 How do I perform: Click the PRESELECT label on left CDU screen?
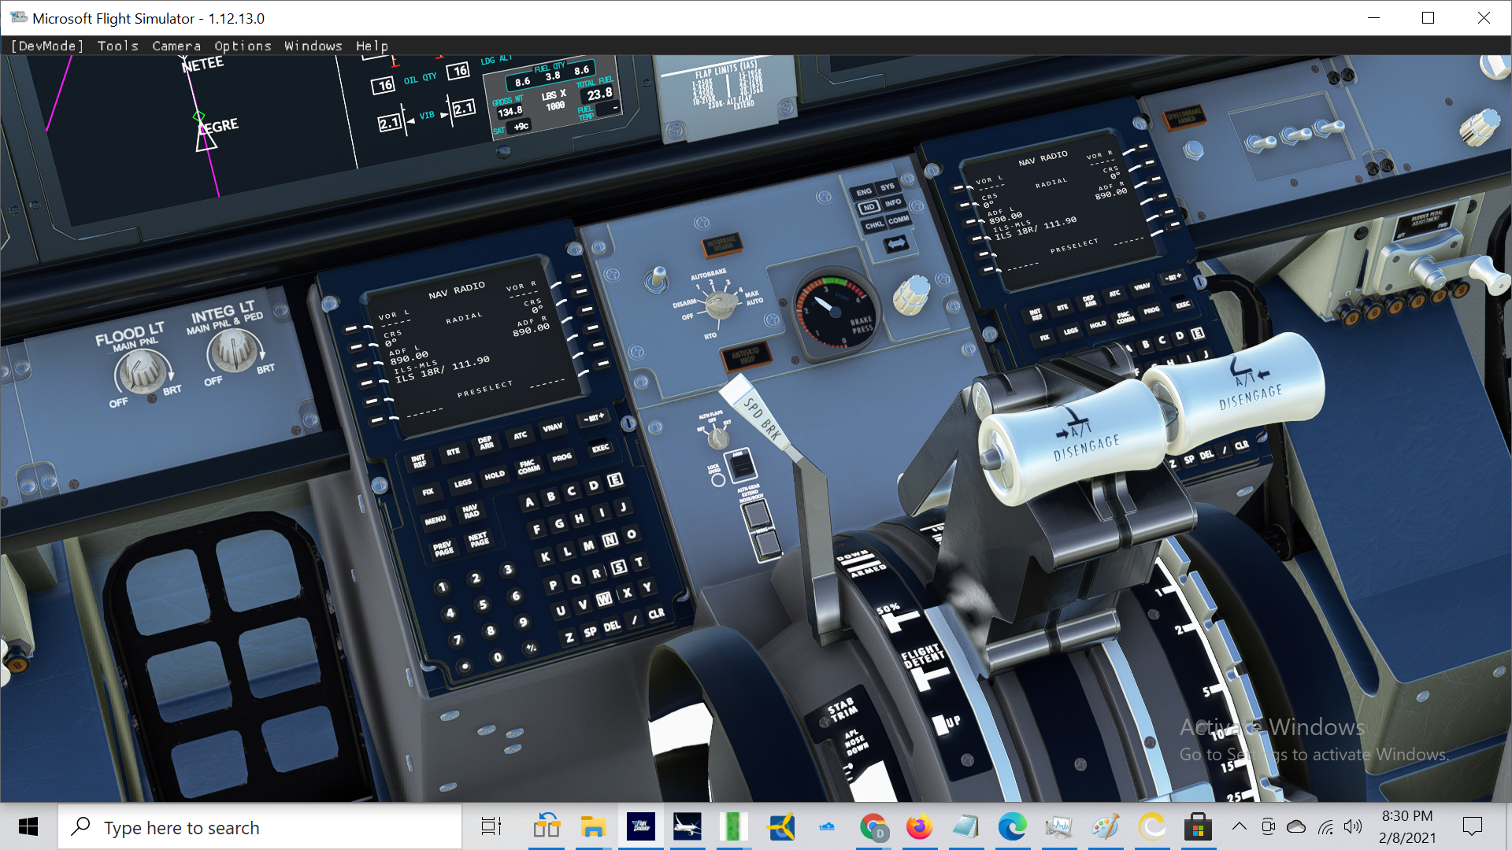(x=485, y=389)
